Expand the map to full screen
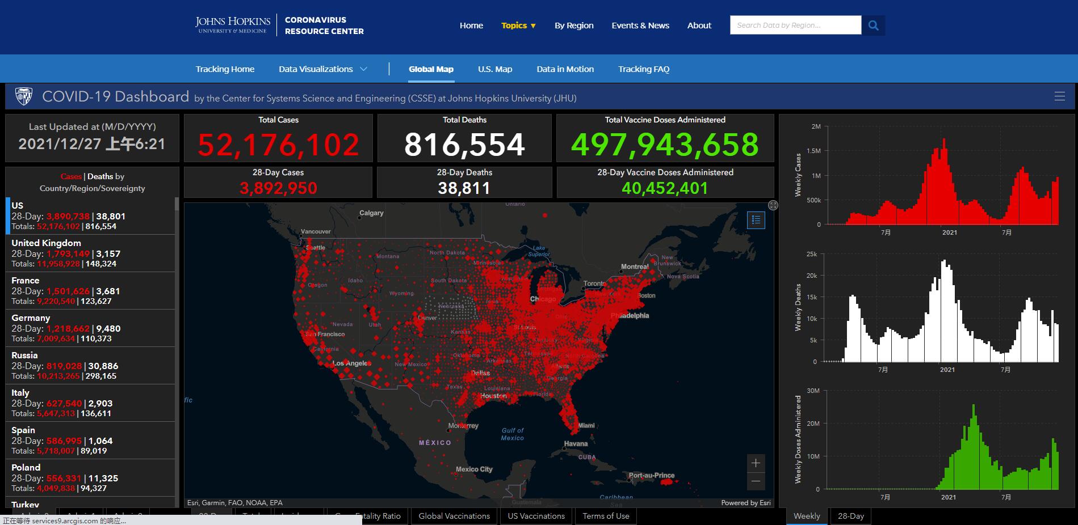The image size is (1078, 525). (x=773, y=205)
